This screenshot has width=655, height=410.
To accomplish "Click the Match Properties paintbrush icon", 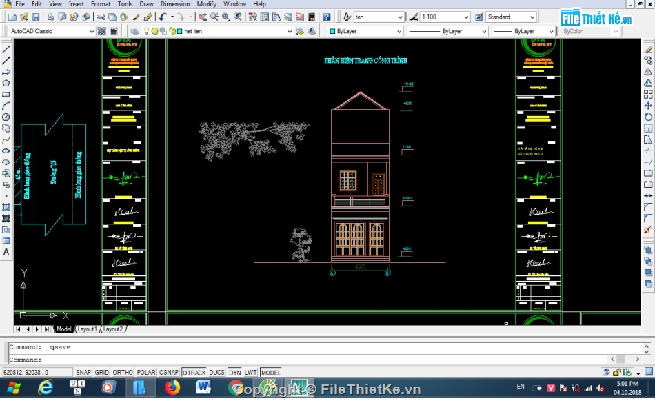I will (x=136, y=17).
